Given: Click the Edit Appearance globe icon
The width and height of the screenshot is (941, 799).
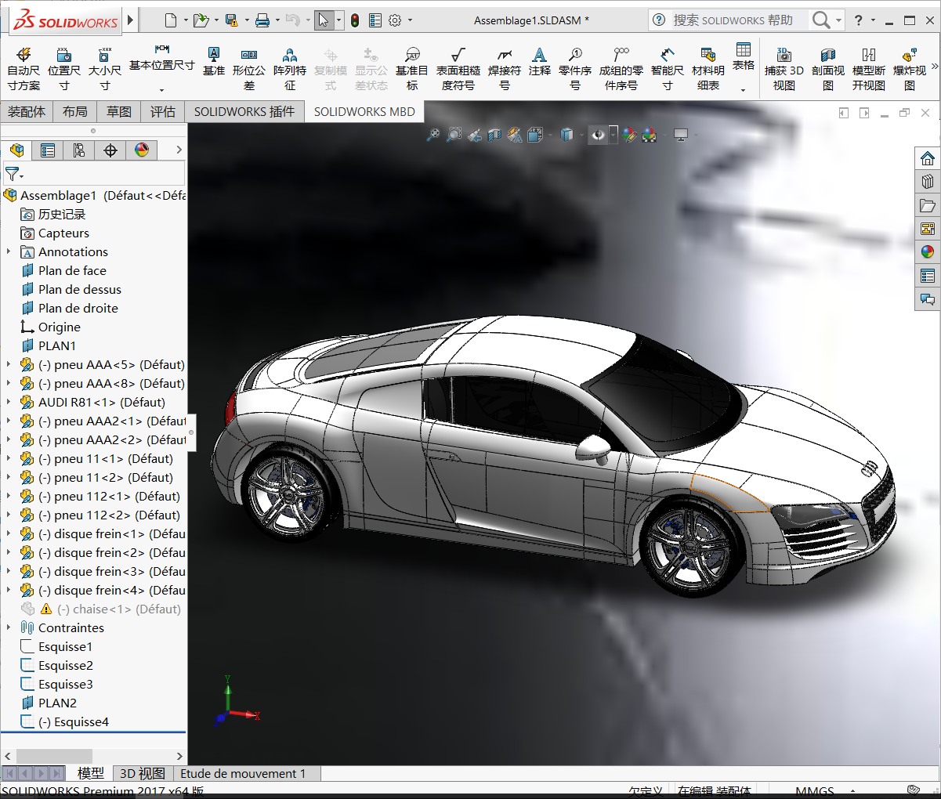Looking at the screenshot, I should coord(630,135).
